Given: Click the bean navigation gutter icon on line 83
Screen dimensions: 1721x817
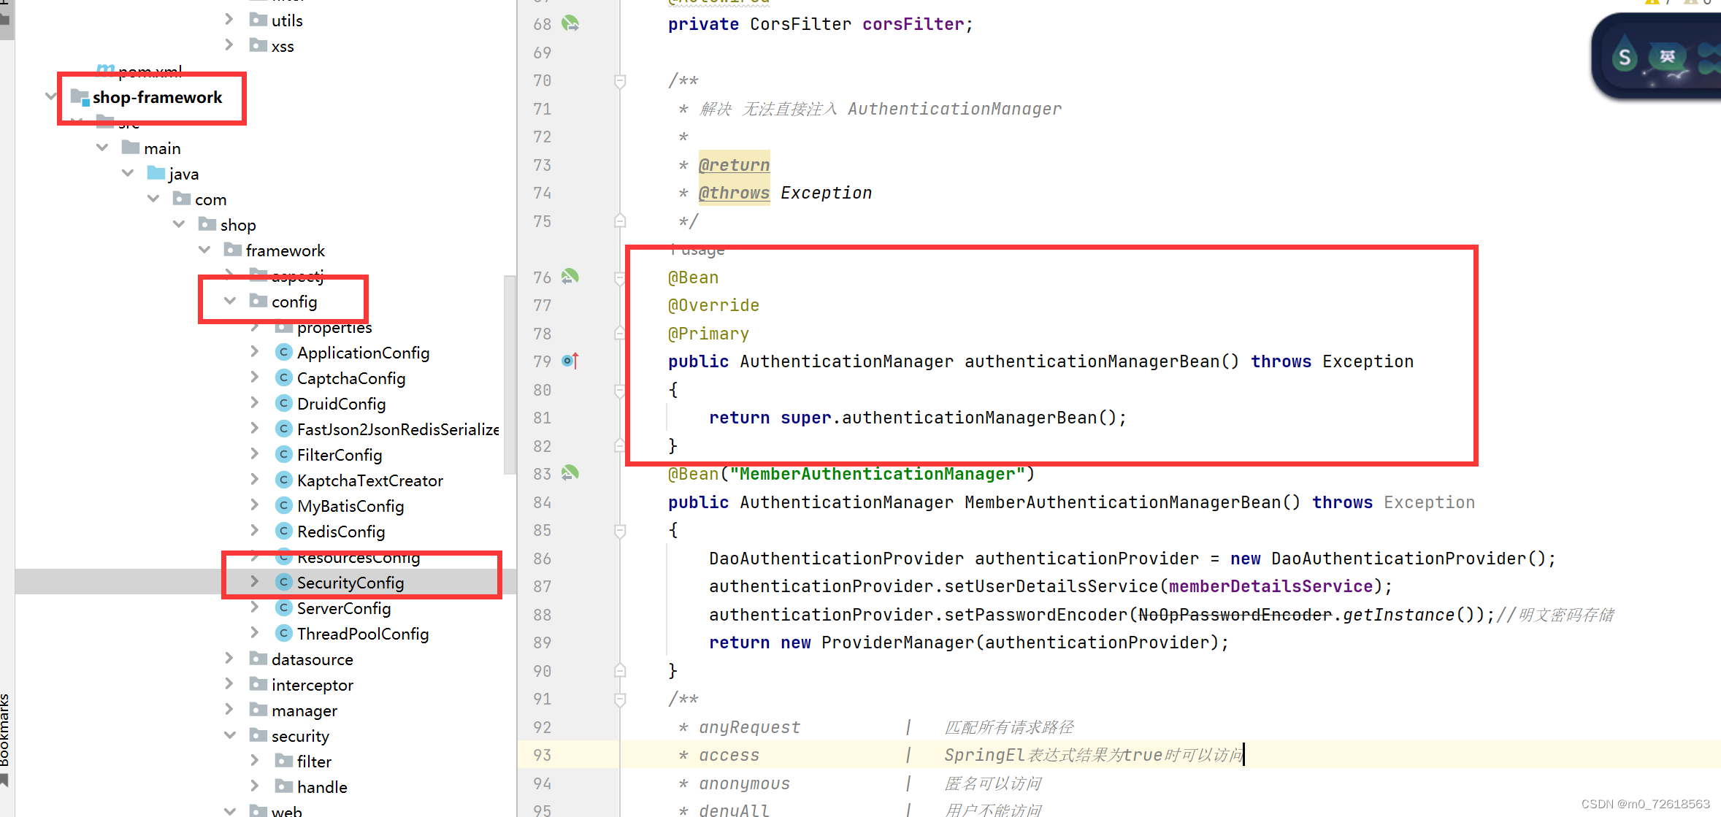Looking at the screenshot, I should point(571,473).
